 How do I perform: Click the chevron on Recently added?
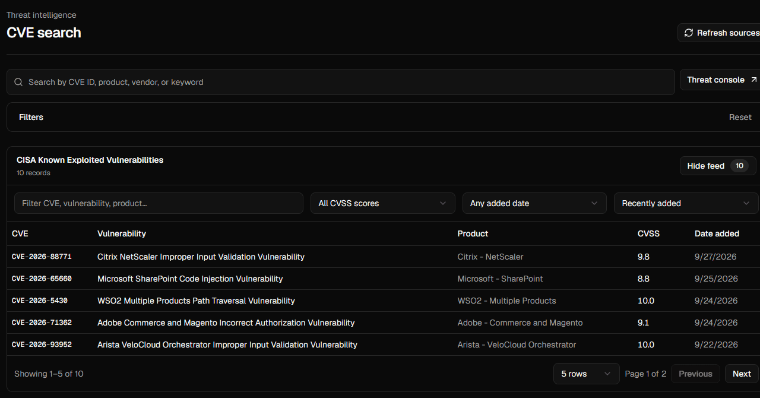(746, 203)
